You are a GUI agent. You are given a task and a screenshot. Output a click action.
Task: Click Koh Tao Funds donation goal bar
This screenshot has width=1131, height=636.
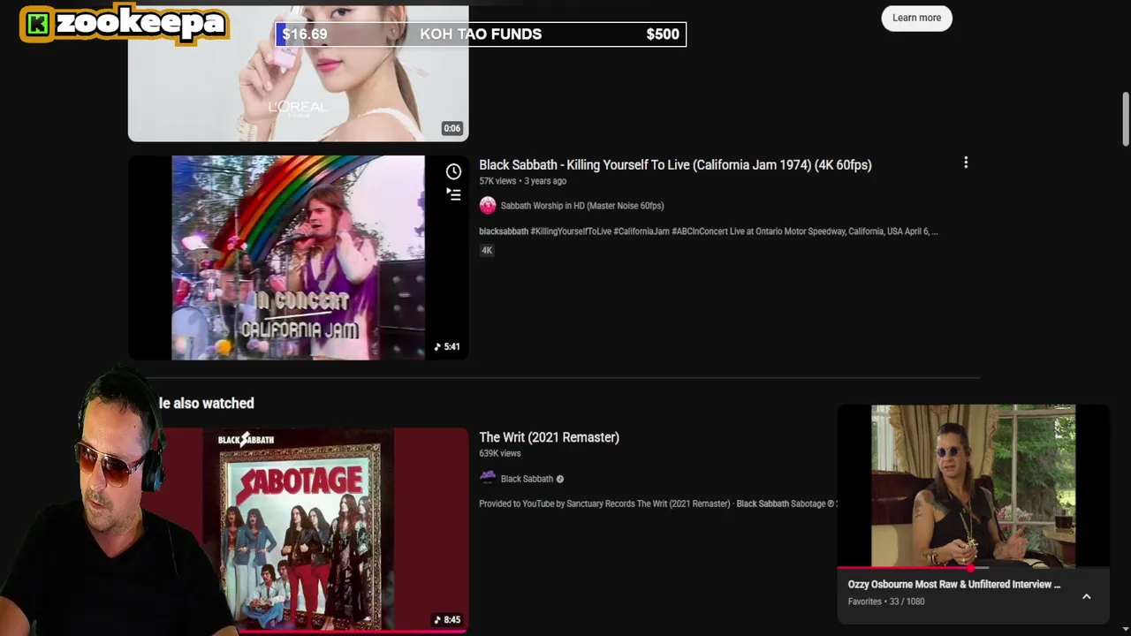point(481,34)
